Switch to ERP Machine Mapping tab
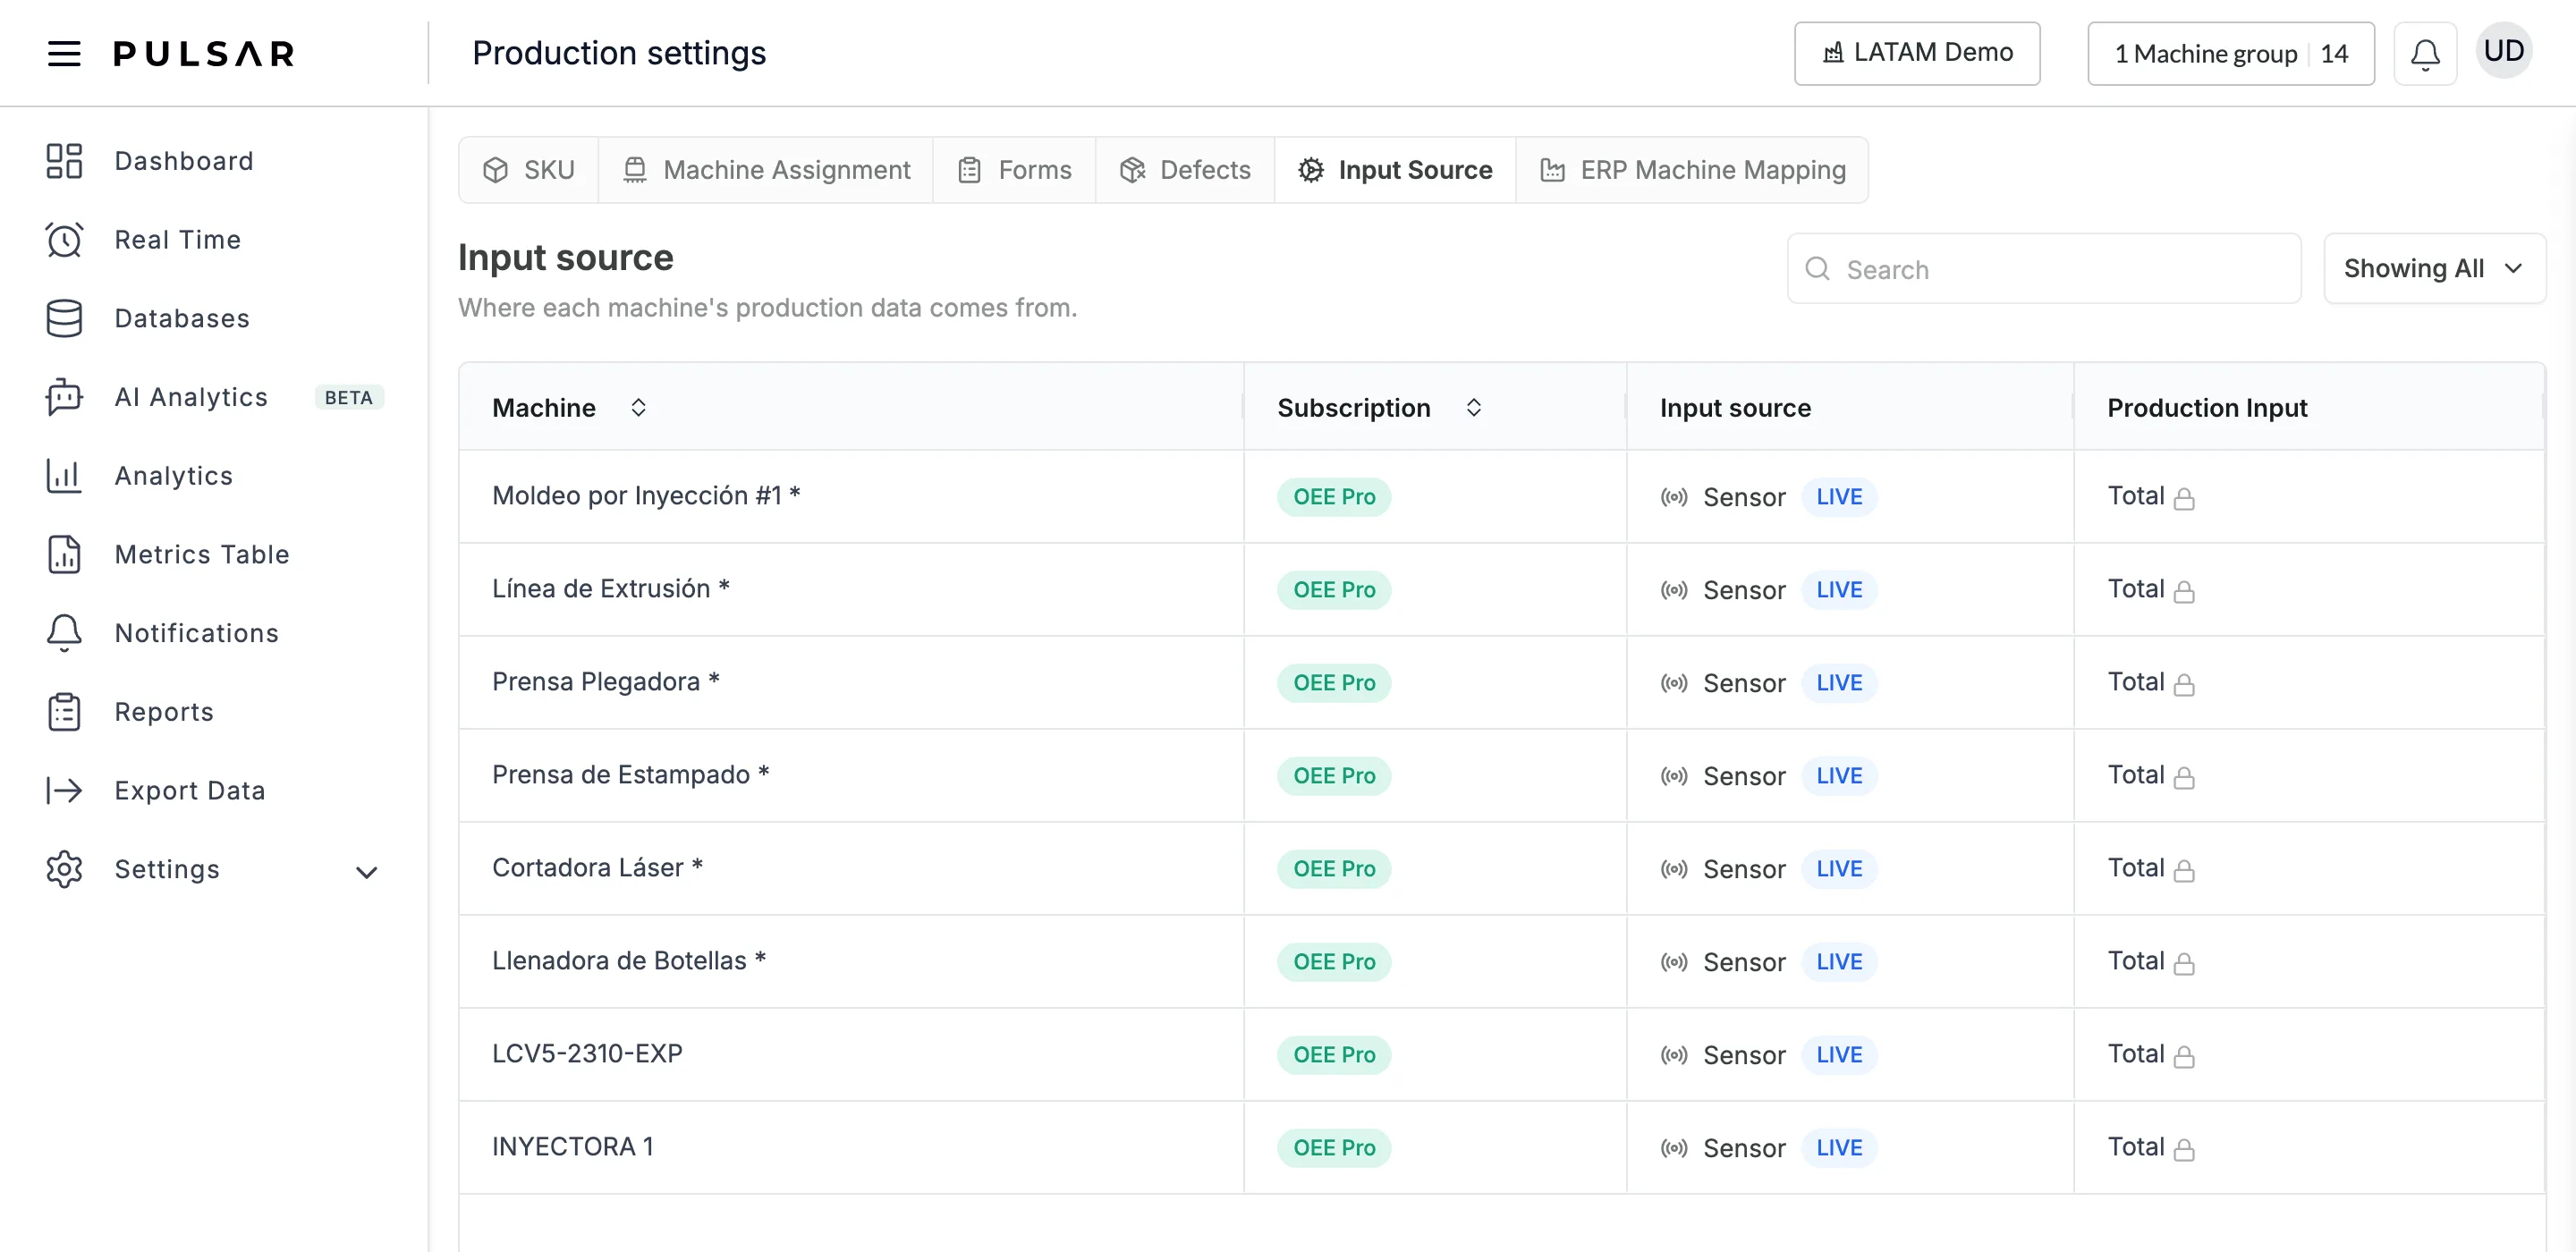This screenshot has height=1252, width=2576. (1692, 170)
